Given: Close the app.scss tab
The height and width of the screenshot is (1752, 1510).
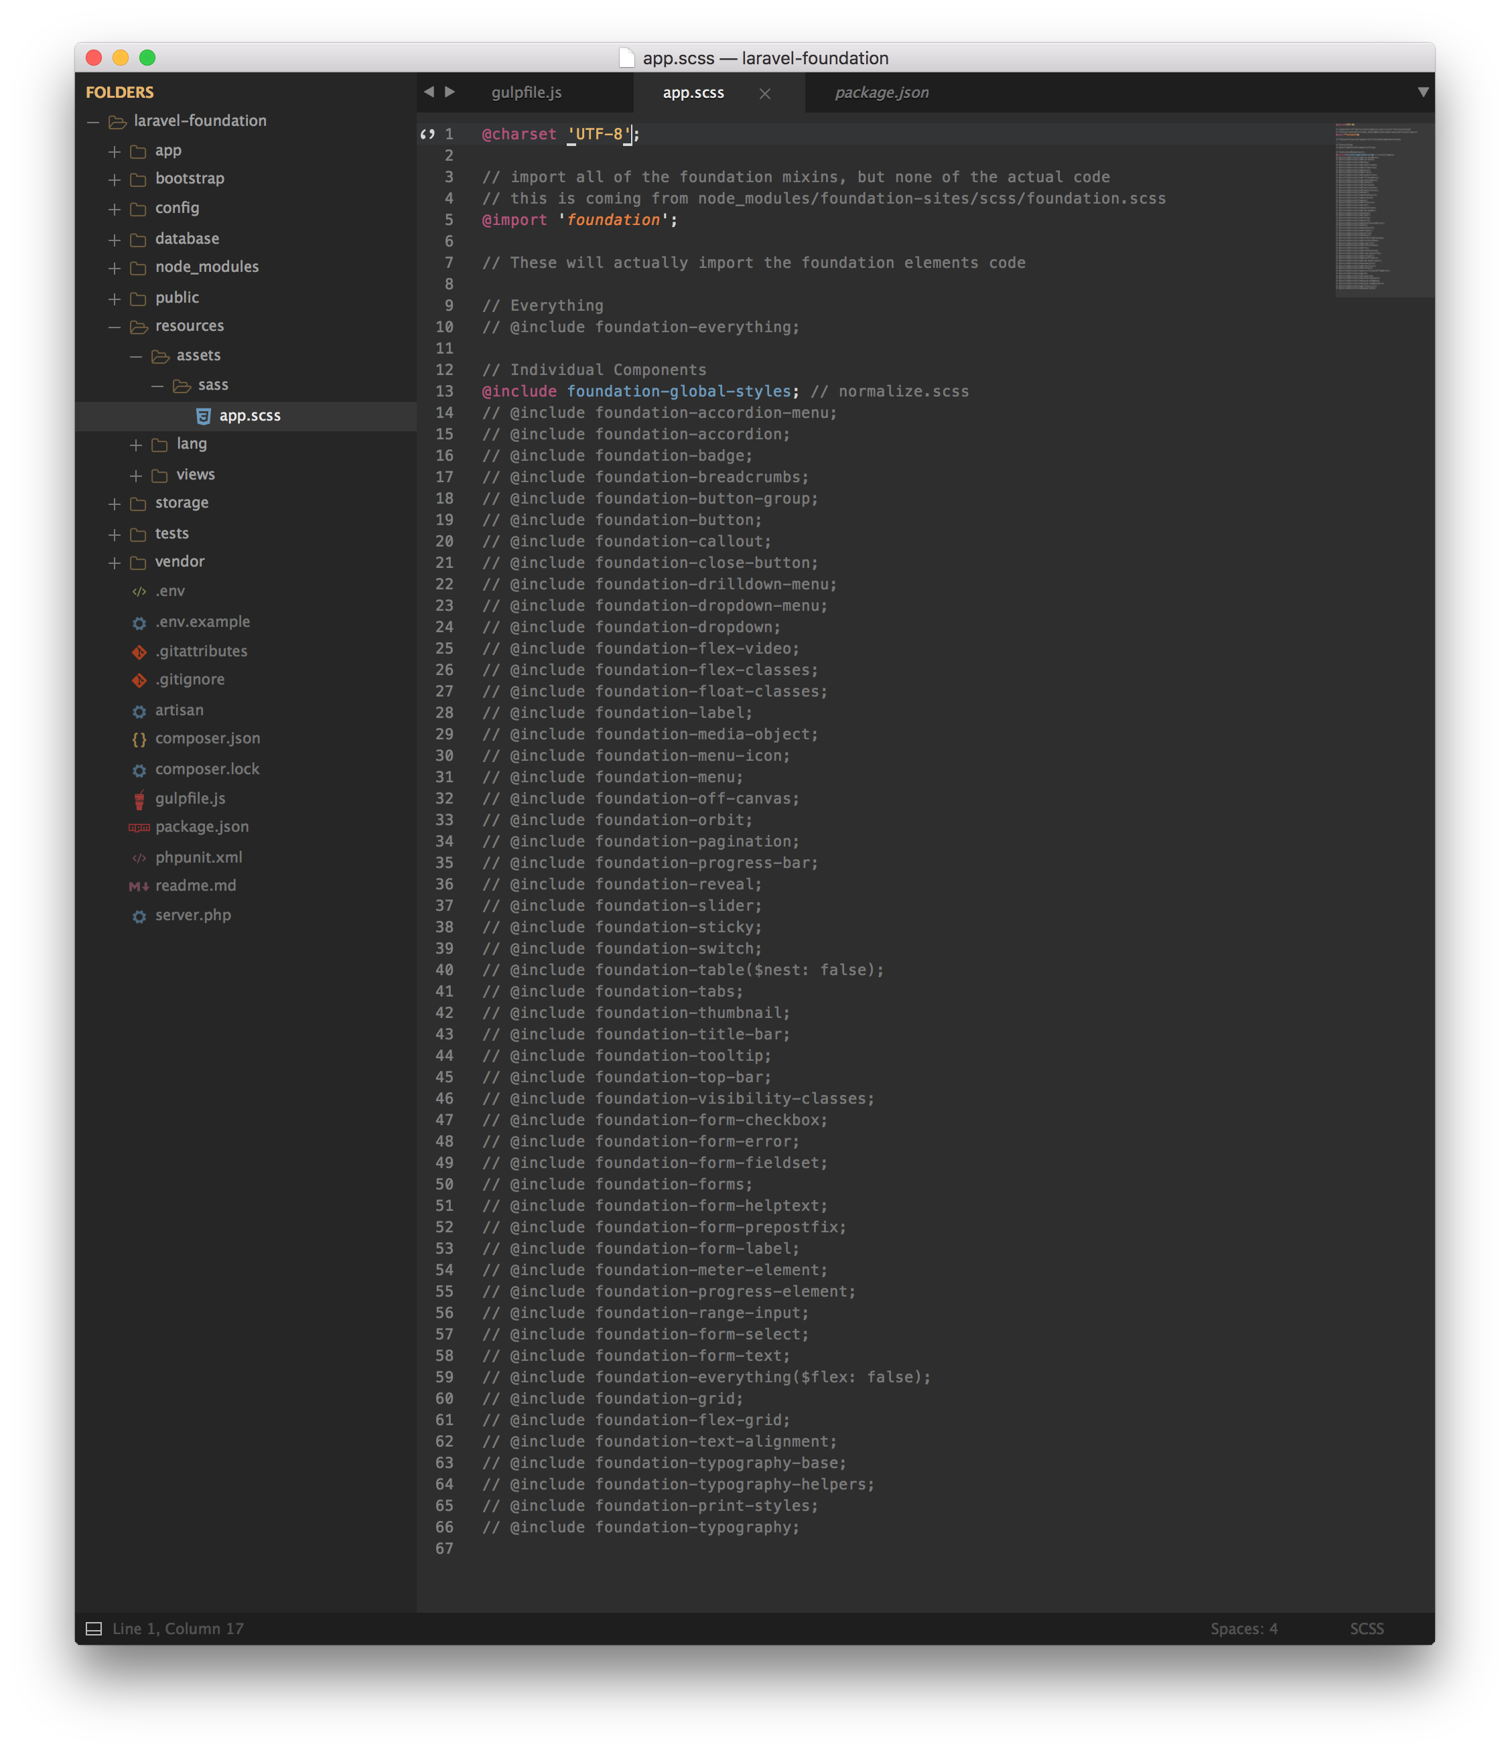Looking at the screenshot, I should (765, 94).
